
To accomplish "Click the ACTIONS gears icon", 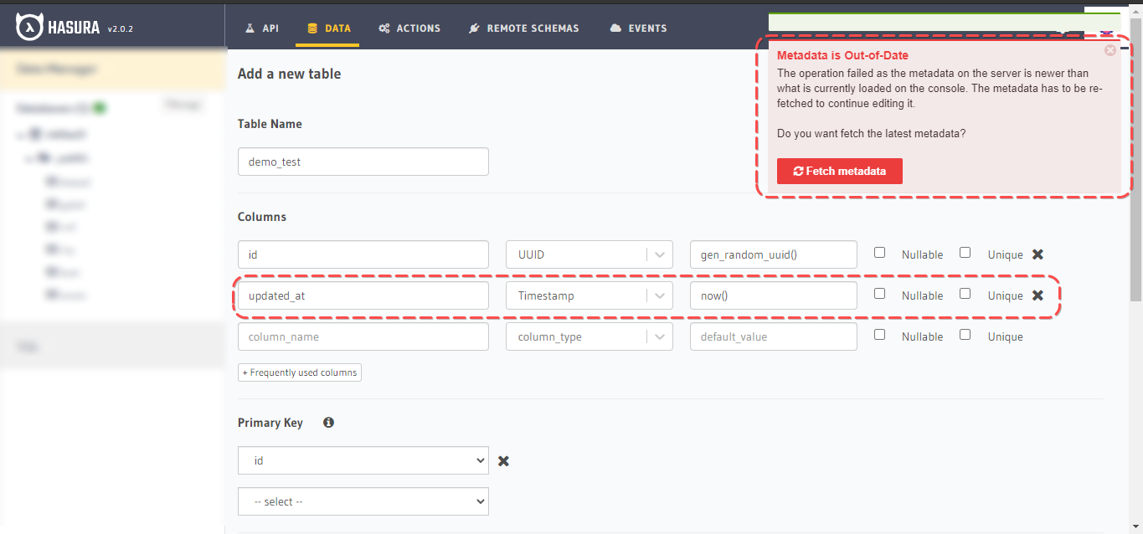I will click(384, 28).
